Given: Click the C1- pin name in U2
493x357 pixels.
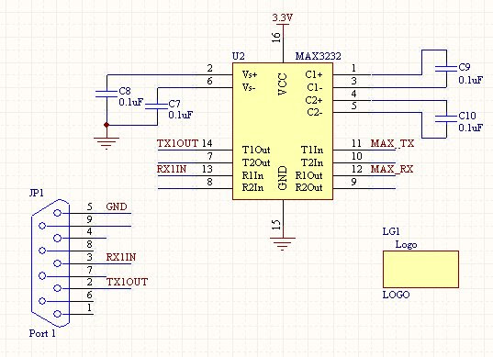Looking at the screenshot, I should click(315, 87).
